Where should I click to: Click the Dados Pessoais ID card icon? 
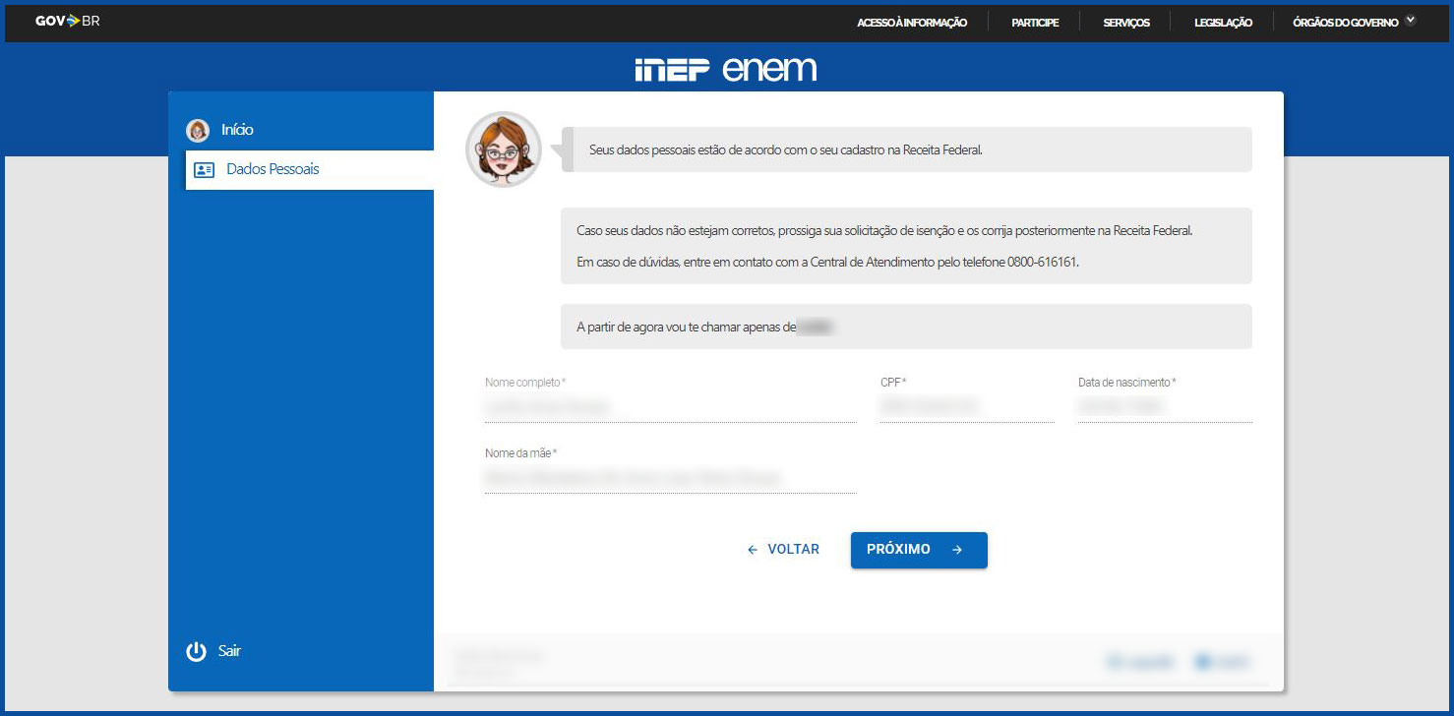[204, 169]
